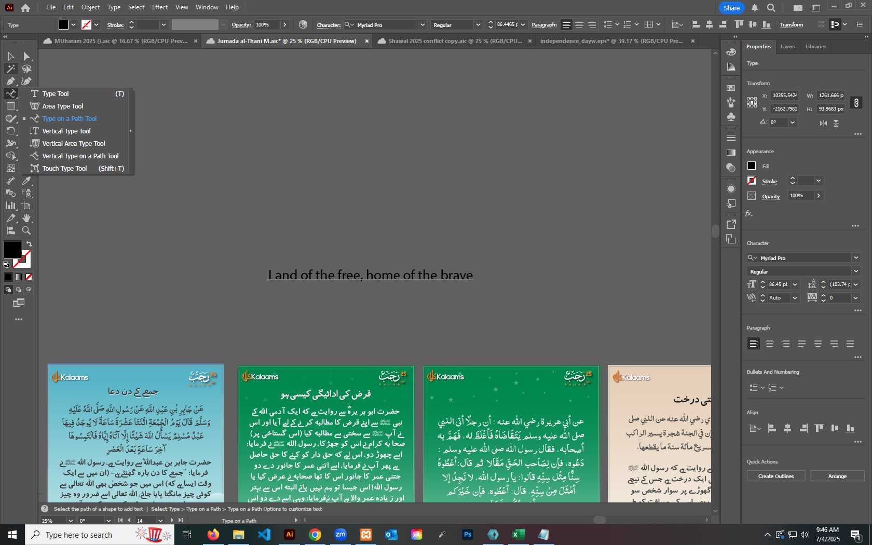Viewport: 872px width, 545px height.
Task: Select the Column Graph tool
Action: (x=10, y=206)
